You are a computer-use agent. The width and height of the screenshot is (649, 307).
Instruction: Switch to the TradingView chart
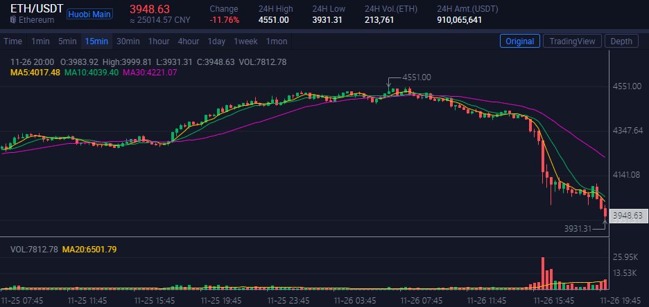[572, 41]
